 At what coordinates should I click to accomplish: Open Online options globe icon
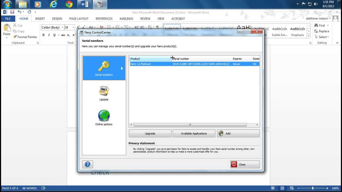(104, 115)
